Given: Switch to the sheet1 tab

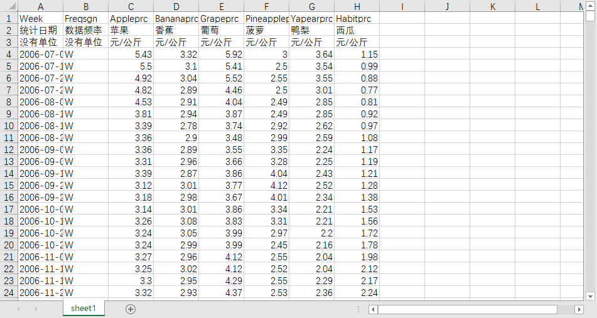Looking at the screenshot, I should click(83, 308).
